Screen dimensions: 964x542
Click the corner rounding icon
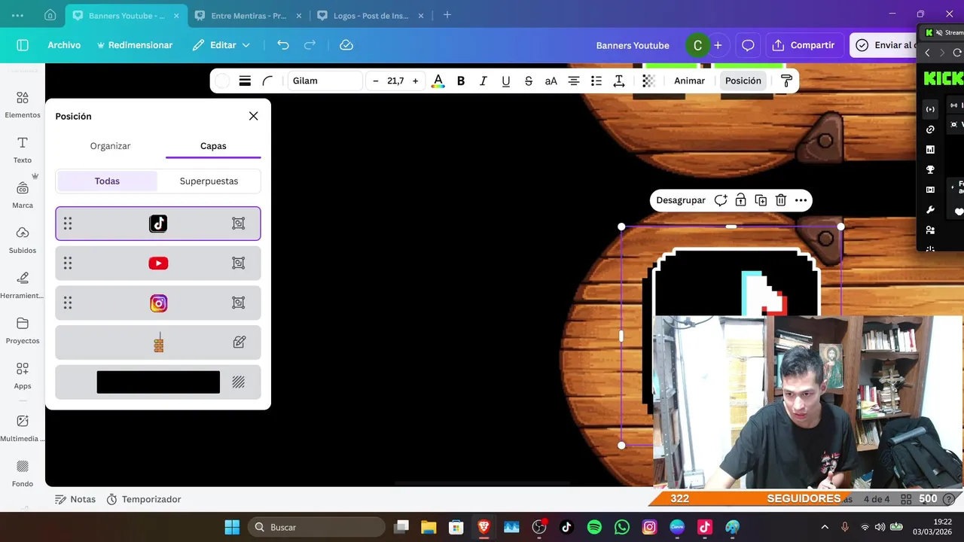(267, 81)
